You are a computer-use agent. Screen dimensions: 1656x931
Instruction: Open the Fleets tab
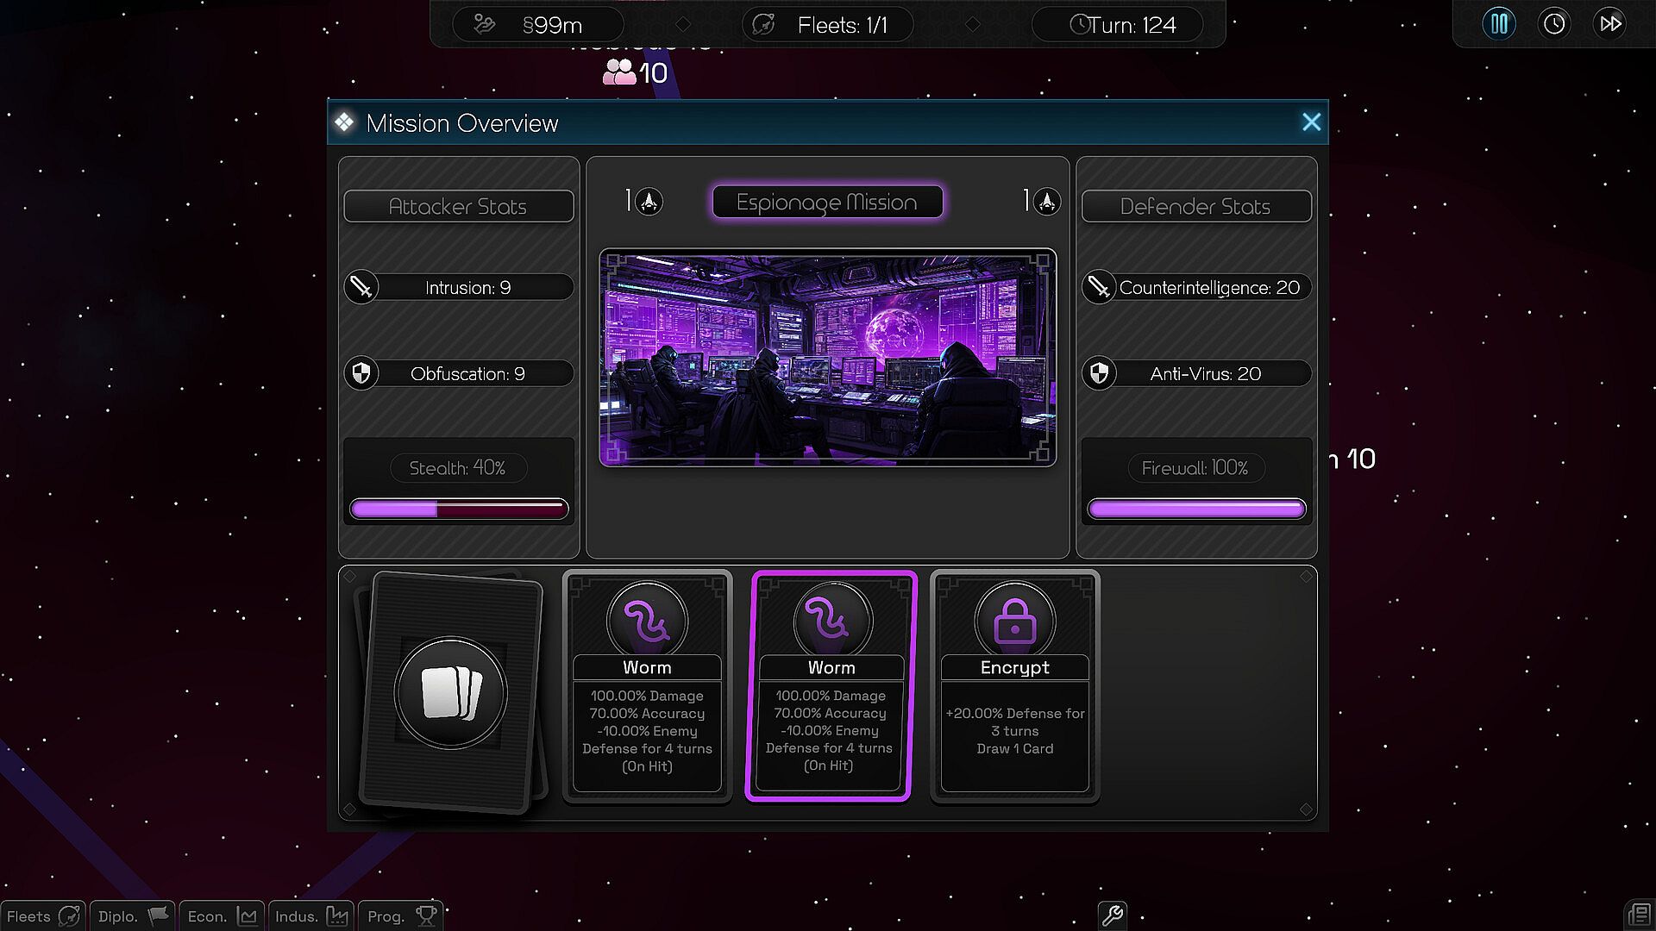(x=42, y=915)
